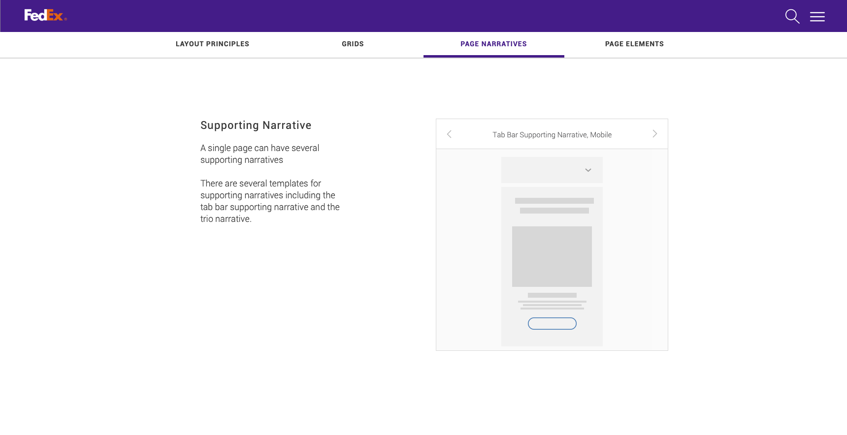Expand the dropdown chevron in mobile mockup
Image resolution: width=847 pixels, height=435 pixels.
pos(587,170)
